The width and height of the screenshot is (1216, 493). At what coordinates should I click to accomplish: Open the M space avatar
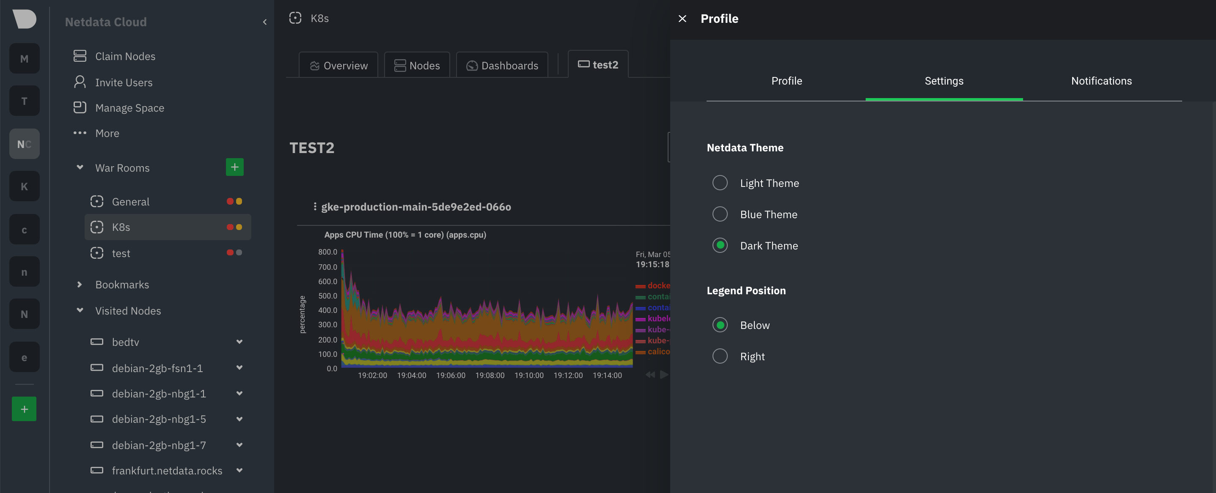[x=25, y=58]
